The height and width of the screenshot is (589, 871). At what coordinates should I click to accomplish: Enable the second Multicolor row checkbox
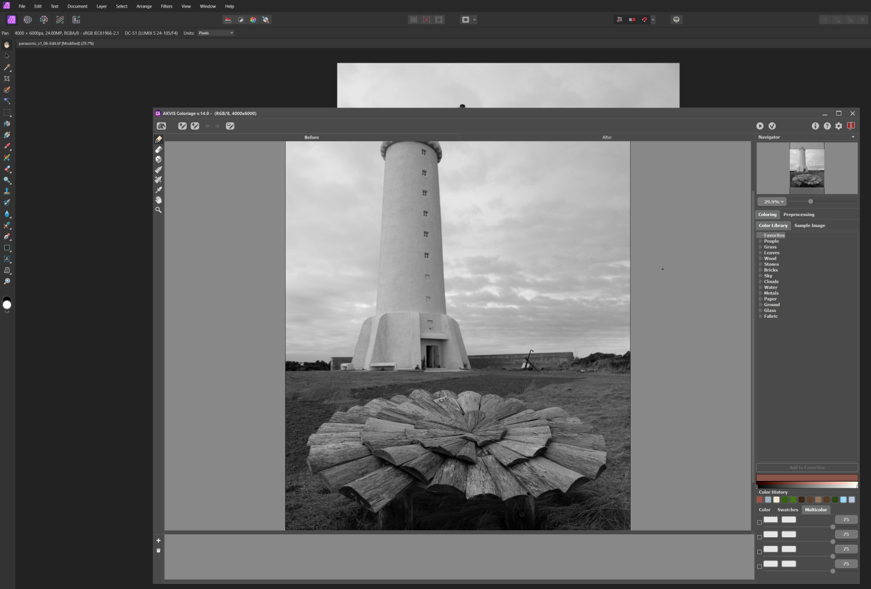[760, 537]
